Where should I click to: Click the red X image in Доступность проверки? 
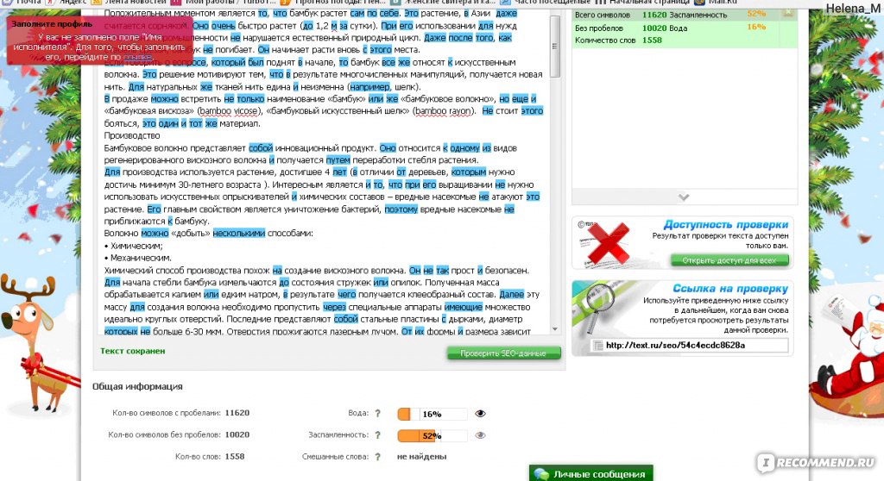608,244
